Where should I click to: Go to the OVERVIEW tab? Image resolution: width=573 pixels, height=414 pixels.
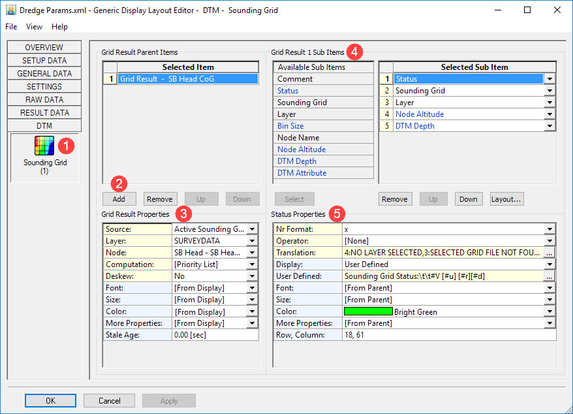tap(44, 48)
